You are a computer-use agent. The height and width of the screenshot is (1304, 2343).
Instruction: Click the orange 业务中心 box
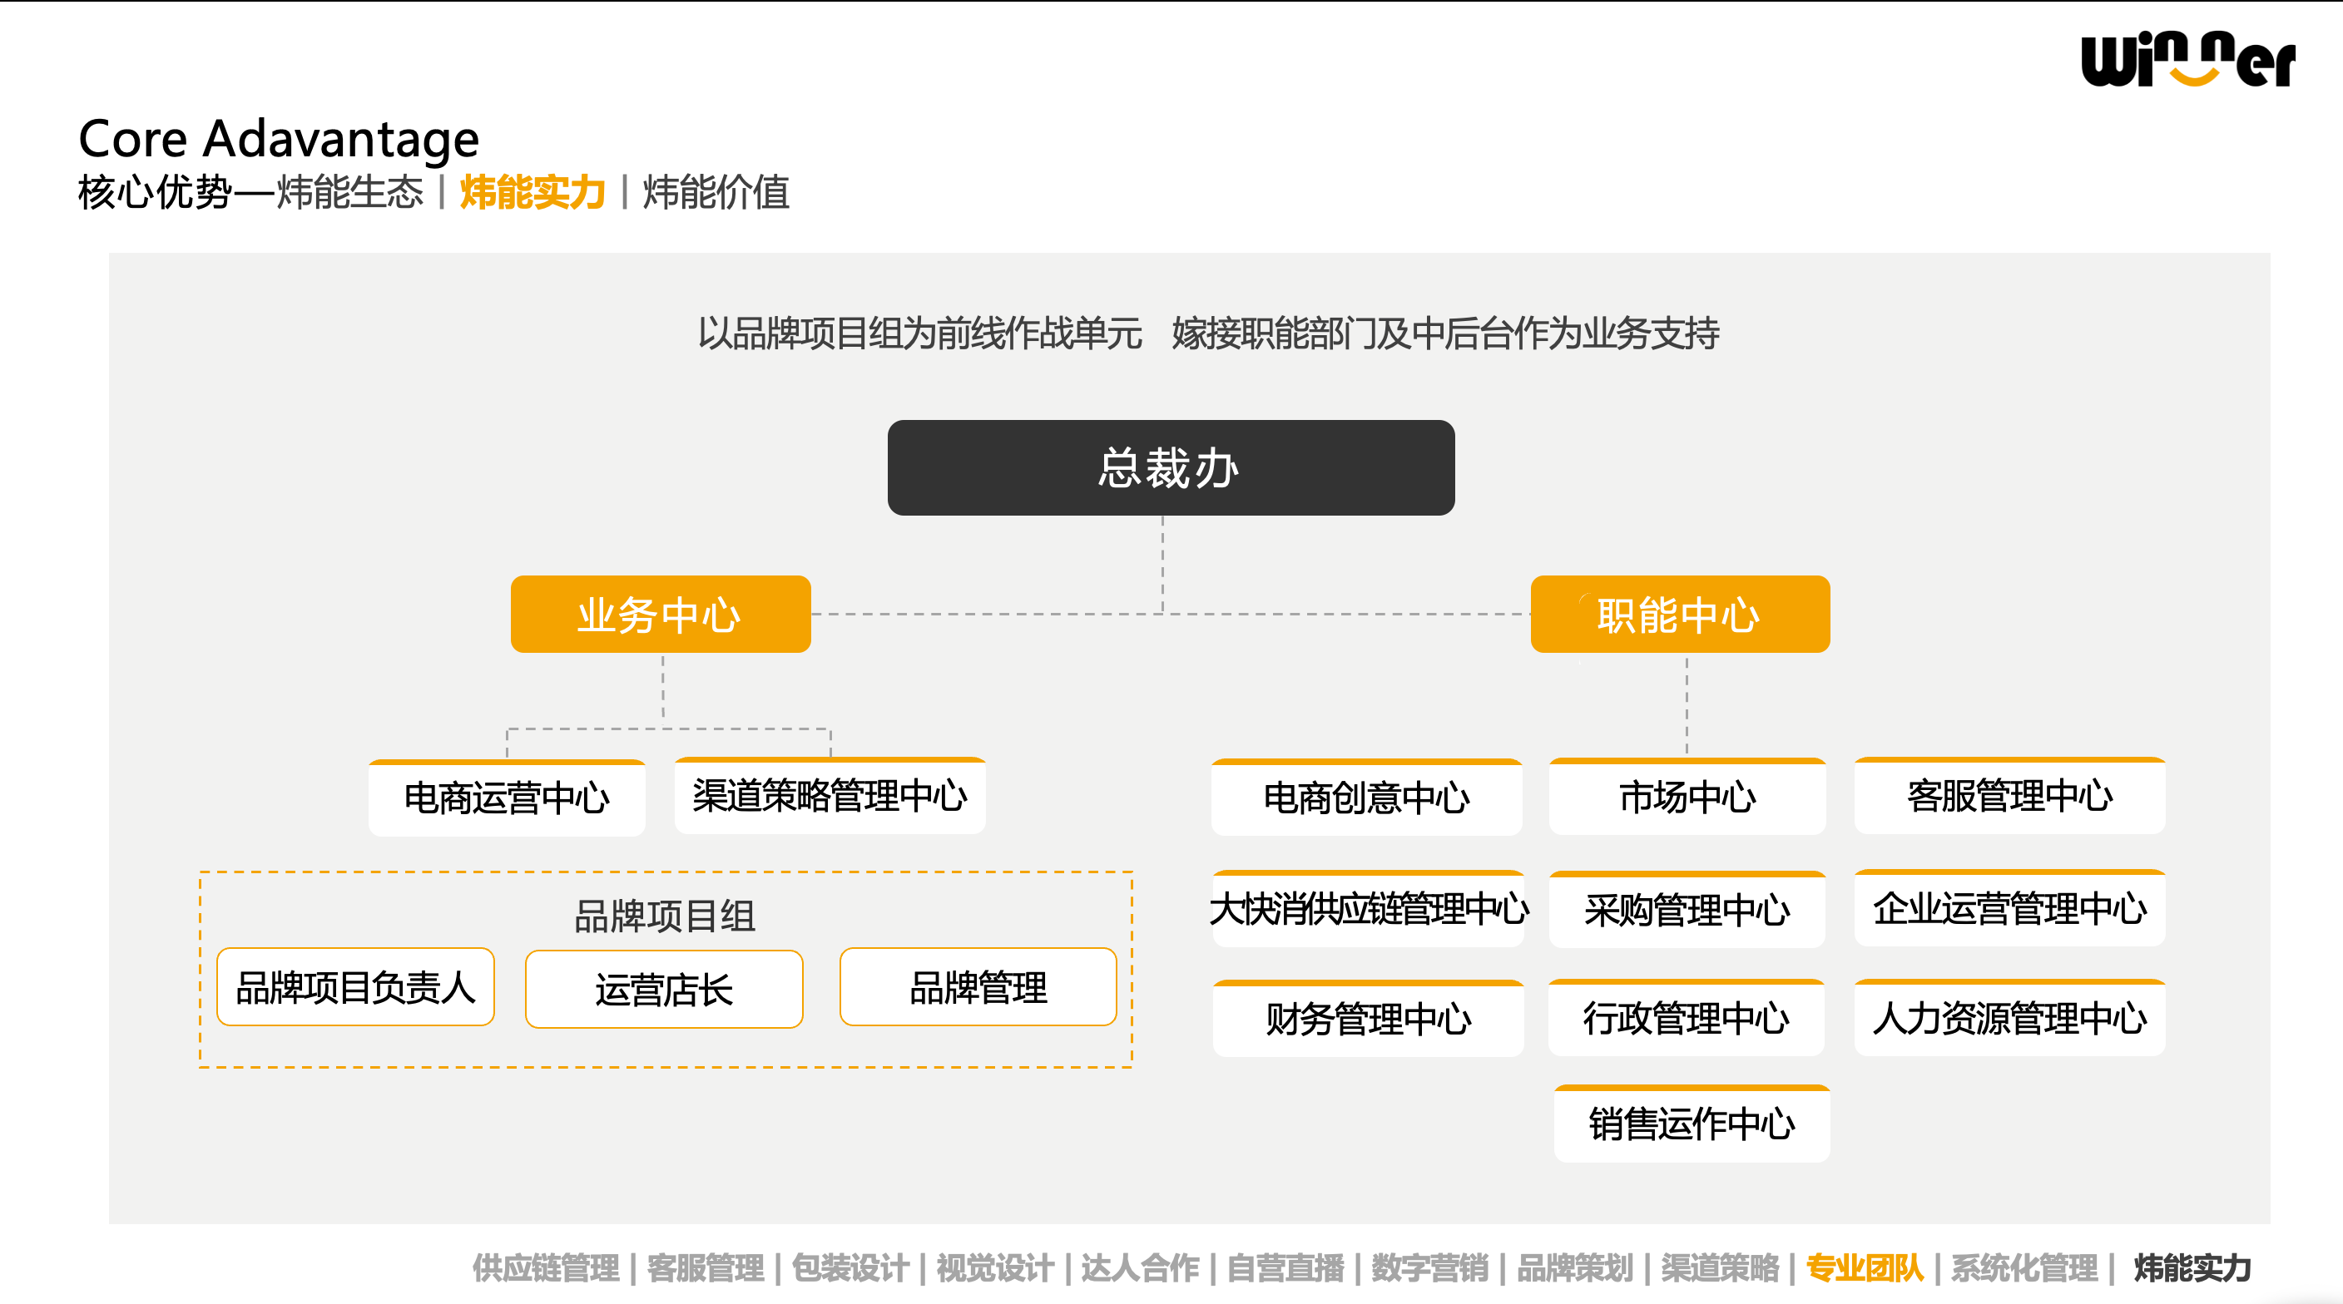tap(661, 614)
